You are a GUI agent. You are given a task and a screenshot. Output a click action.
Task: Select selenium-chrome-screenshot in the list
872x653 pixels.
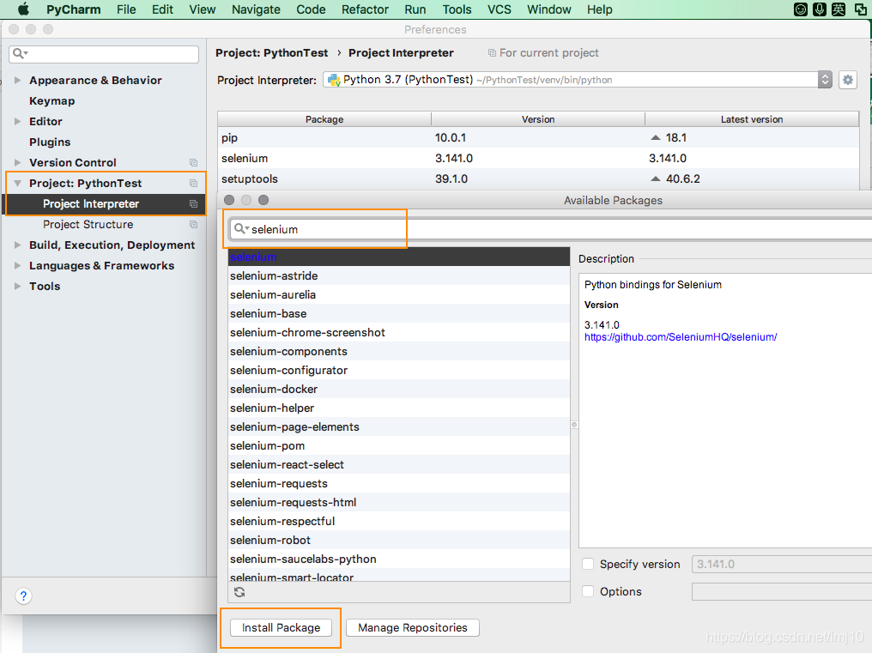coord(399,333)
